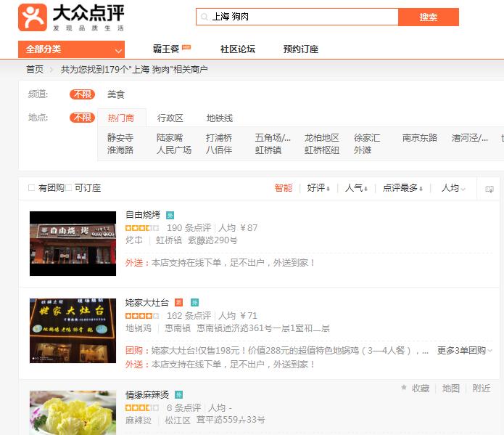
Task: Switch to the 行政区 location tab
Action: (x=170, y=118)
